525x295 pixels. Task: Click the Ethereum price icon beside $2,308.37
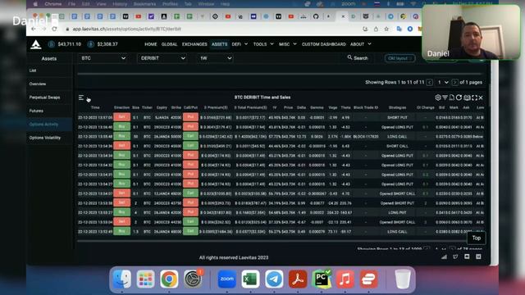click(x=90, y=44)
